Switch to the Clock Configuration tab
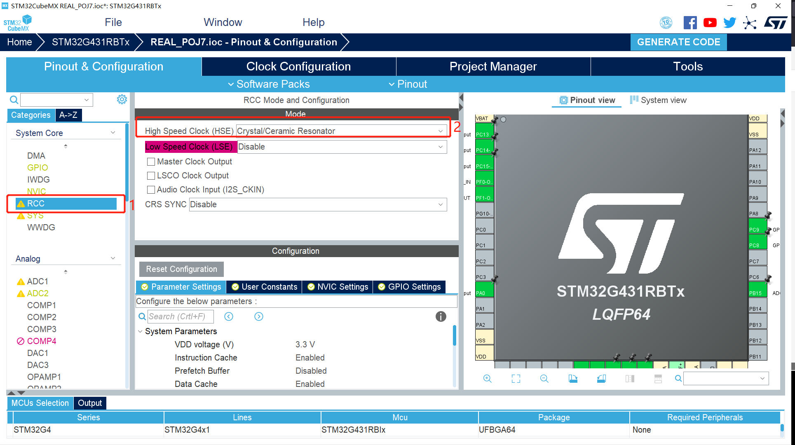This screenshot has width=795, height=445. click(298, 66)
